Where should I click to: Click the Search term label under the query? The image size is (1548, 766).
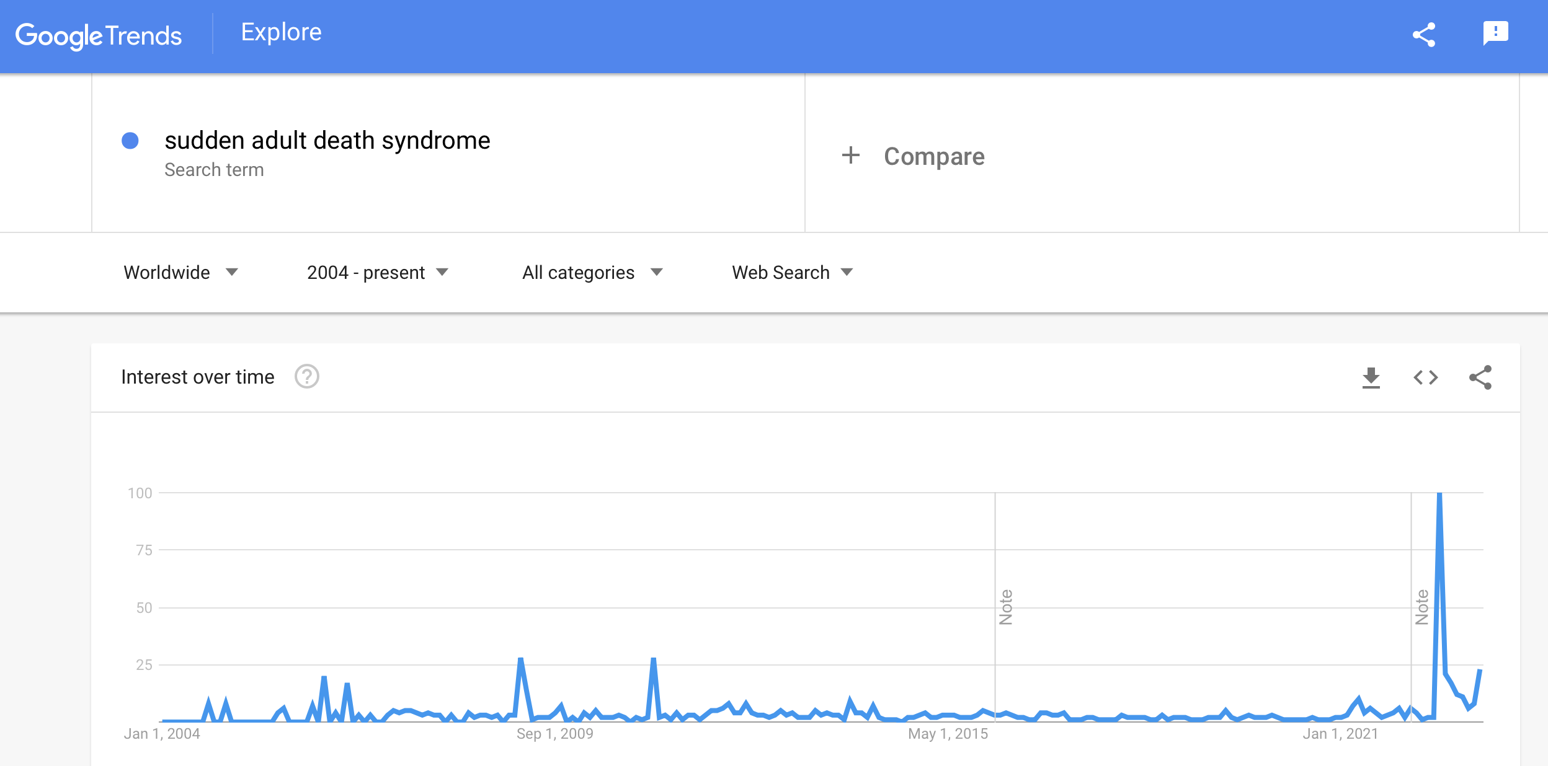coord(214,170)
